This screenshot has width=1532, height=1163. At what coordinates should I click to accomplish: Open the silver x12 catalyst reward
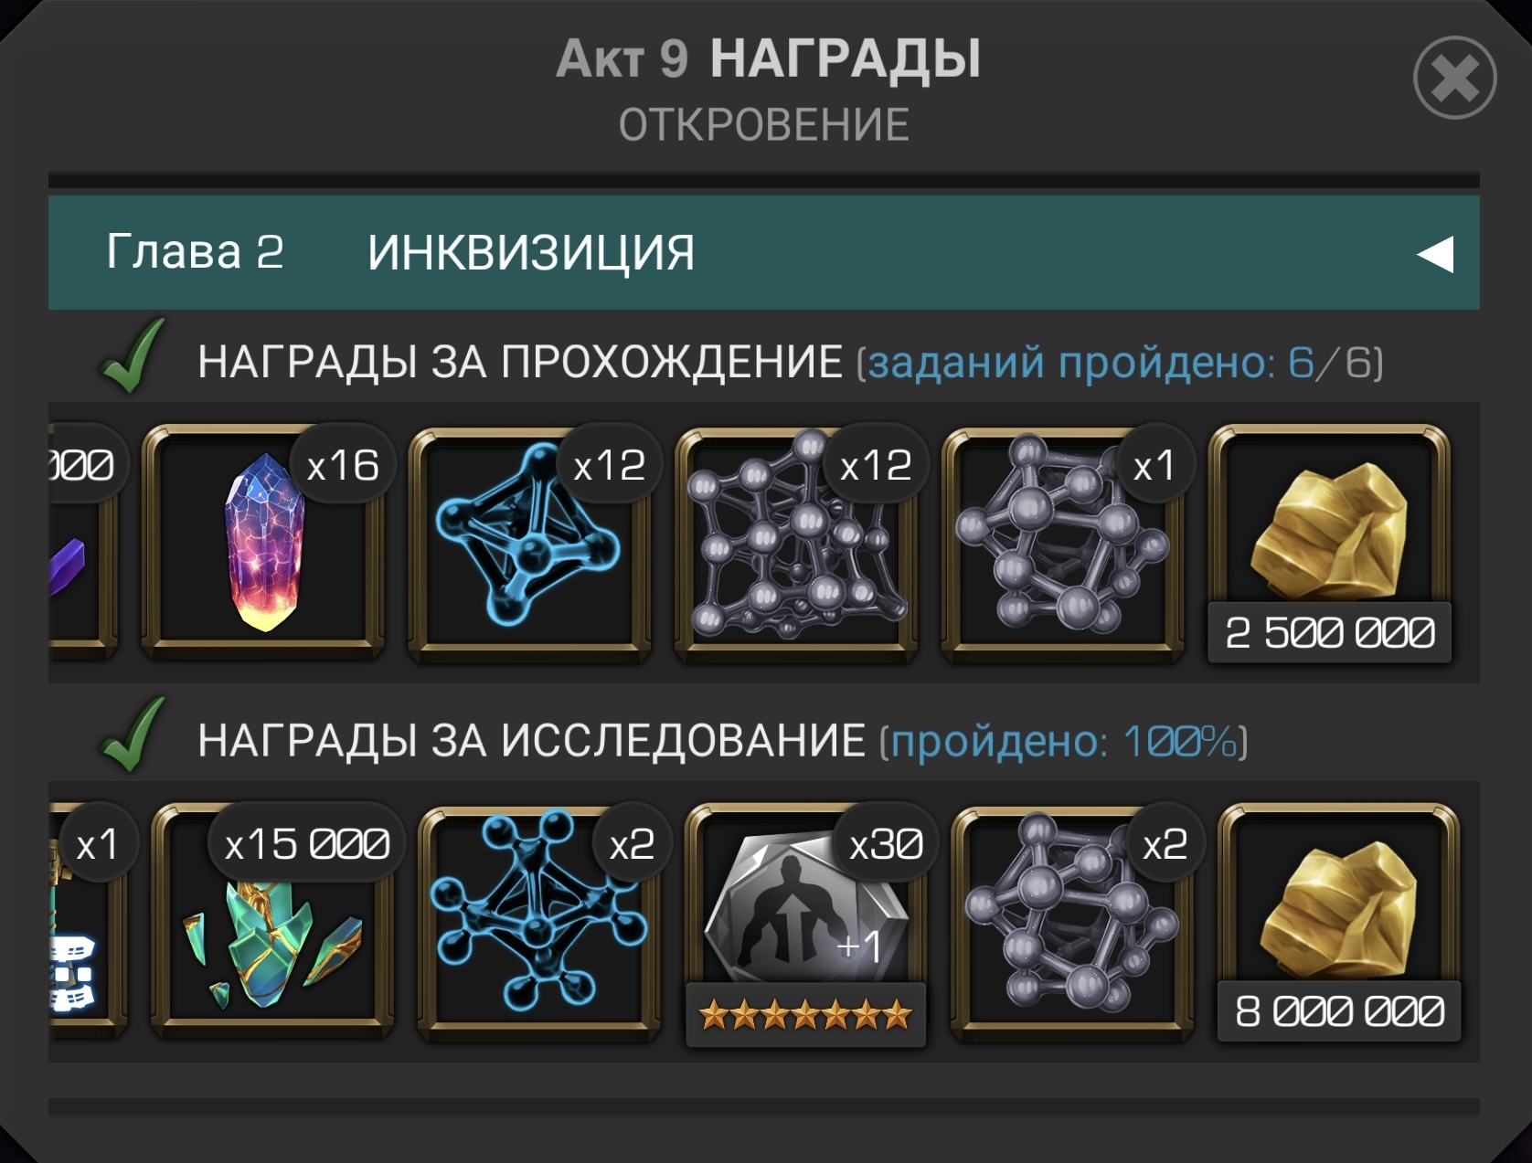797,543
